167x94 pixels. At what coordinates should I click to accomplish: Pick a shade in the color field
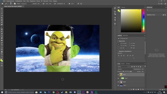pyautogui.click(x=131, y=21)
